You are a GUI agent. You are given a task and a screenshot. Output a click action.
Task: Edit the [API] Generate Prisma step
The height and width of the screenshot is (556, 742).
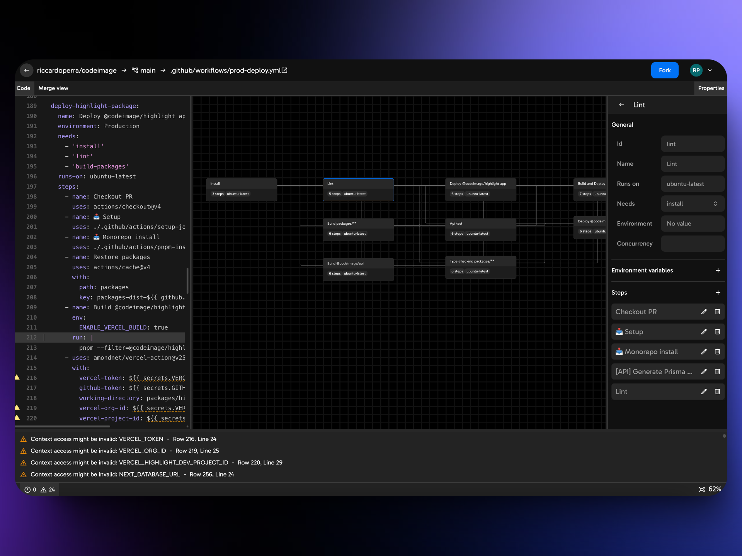704,371
